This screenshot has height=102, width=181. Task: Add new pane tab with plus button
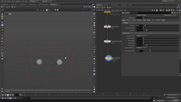[x=59, y=4]
